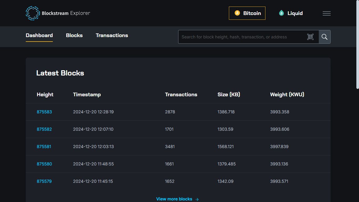View block 875581

pos(44,147)
